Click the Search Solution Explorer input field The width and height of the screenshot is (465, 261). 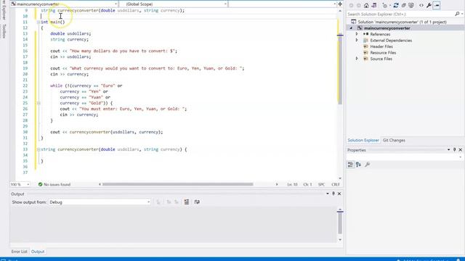click(x=400, y=14)
